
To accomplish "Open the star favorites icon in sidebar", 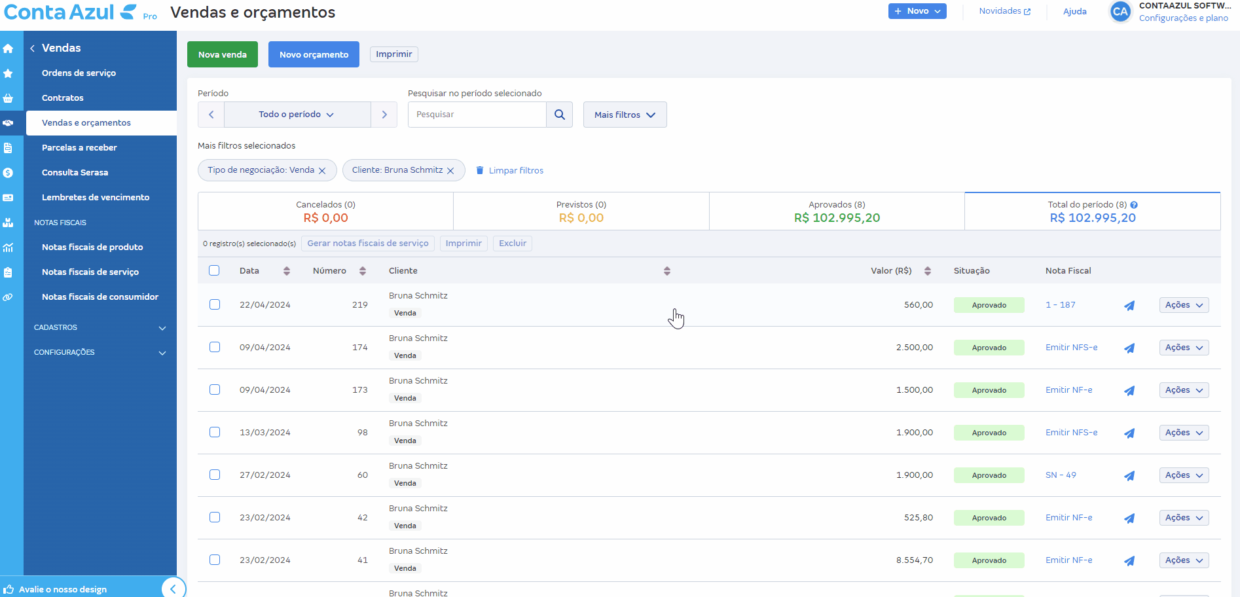I will [8, 73].
